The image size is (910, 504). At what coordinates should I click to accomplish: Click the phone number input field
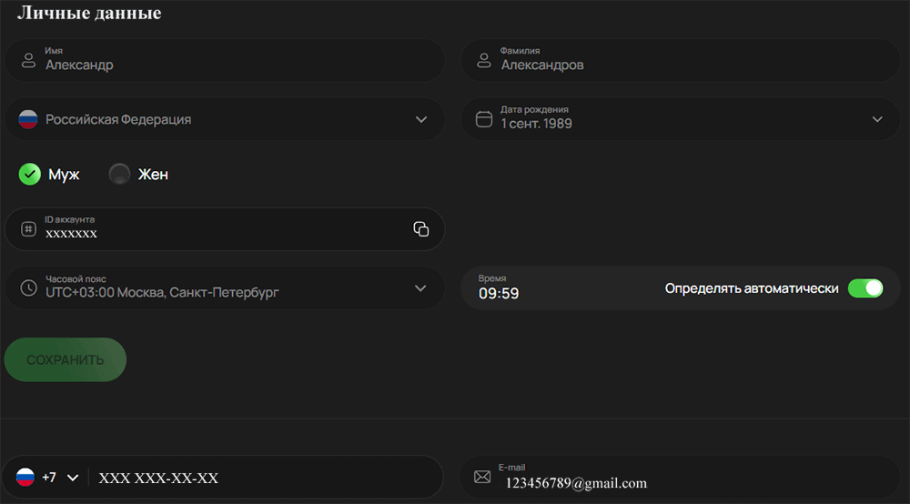(264, 478)
